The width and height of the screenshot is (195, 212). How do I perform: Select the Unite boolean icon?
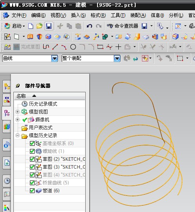click(x=105, y=37)
